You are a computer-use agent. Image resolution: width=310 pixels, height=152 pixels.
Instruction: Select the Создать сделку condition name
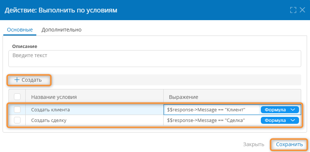tap(49, 120)
